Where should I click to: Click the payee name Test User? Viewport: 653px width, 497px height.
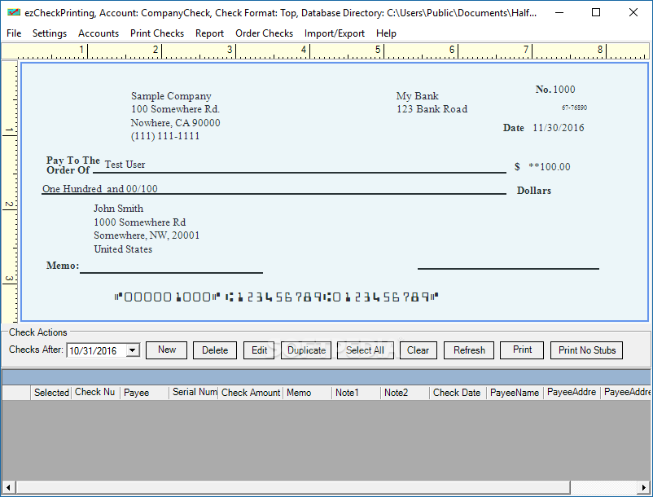click(125, 165)
